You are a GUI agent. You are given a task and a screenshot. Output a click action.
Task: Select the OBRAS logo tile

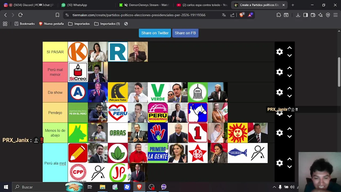[118, 133]
